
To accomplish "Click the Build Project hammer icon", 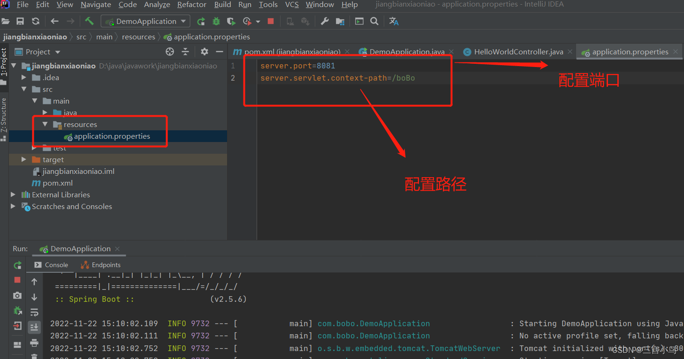I will tap(90, 21).
